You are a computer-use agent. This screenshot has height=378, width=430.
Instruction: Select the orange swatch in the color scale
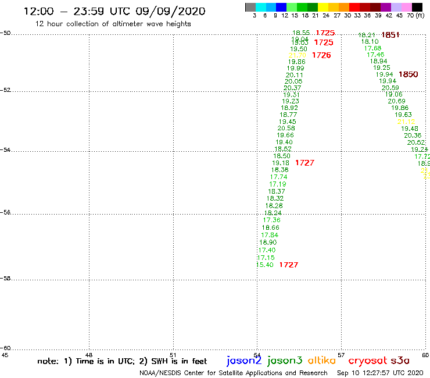(x=344, y=7)
